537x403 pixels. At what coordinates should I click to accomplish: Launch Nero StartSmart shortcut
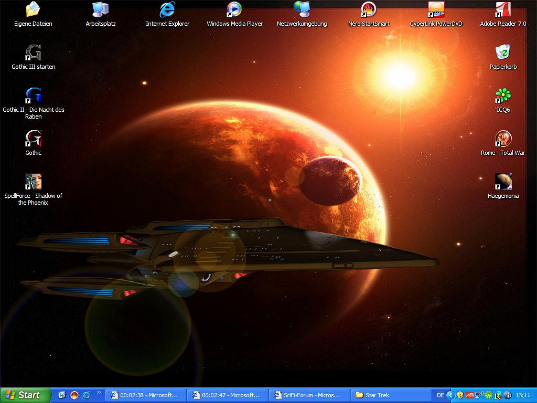click(x=369, y=10)
